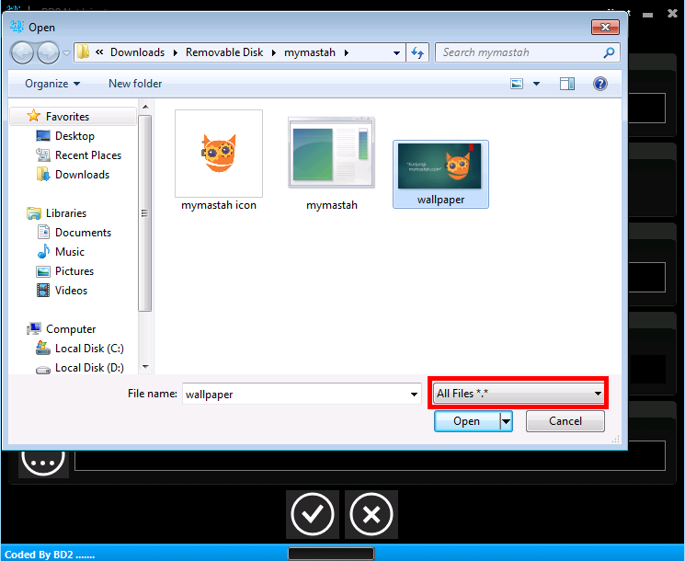Open the All Files *.* type dropdown

pyautogui.click(x=519, y=394)
